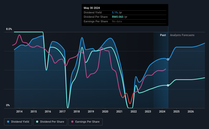Click the 2017 x-axis label
The height and width of the screenshot is (129, 209).
[62, 111]
